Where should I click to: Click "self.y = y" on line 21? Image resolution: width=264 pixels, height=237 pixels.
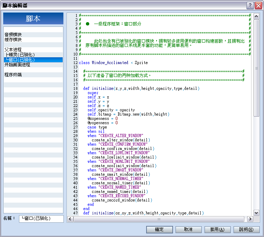click(98, 102)
